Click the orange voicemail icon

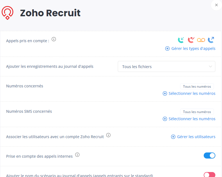tap(201, 40)
